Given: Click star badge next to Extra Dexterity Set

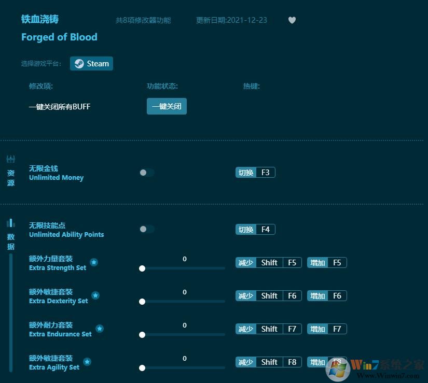Looking at the screenshot, I should [95, 295].
